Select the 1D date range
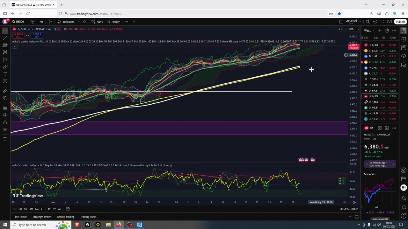 click(15, 209)
